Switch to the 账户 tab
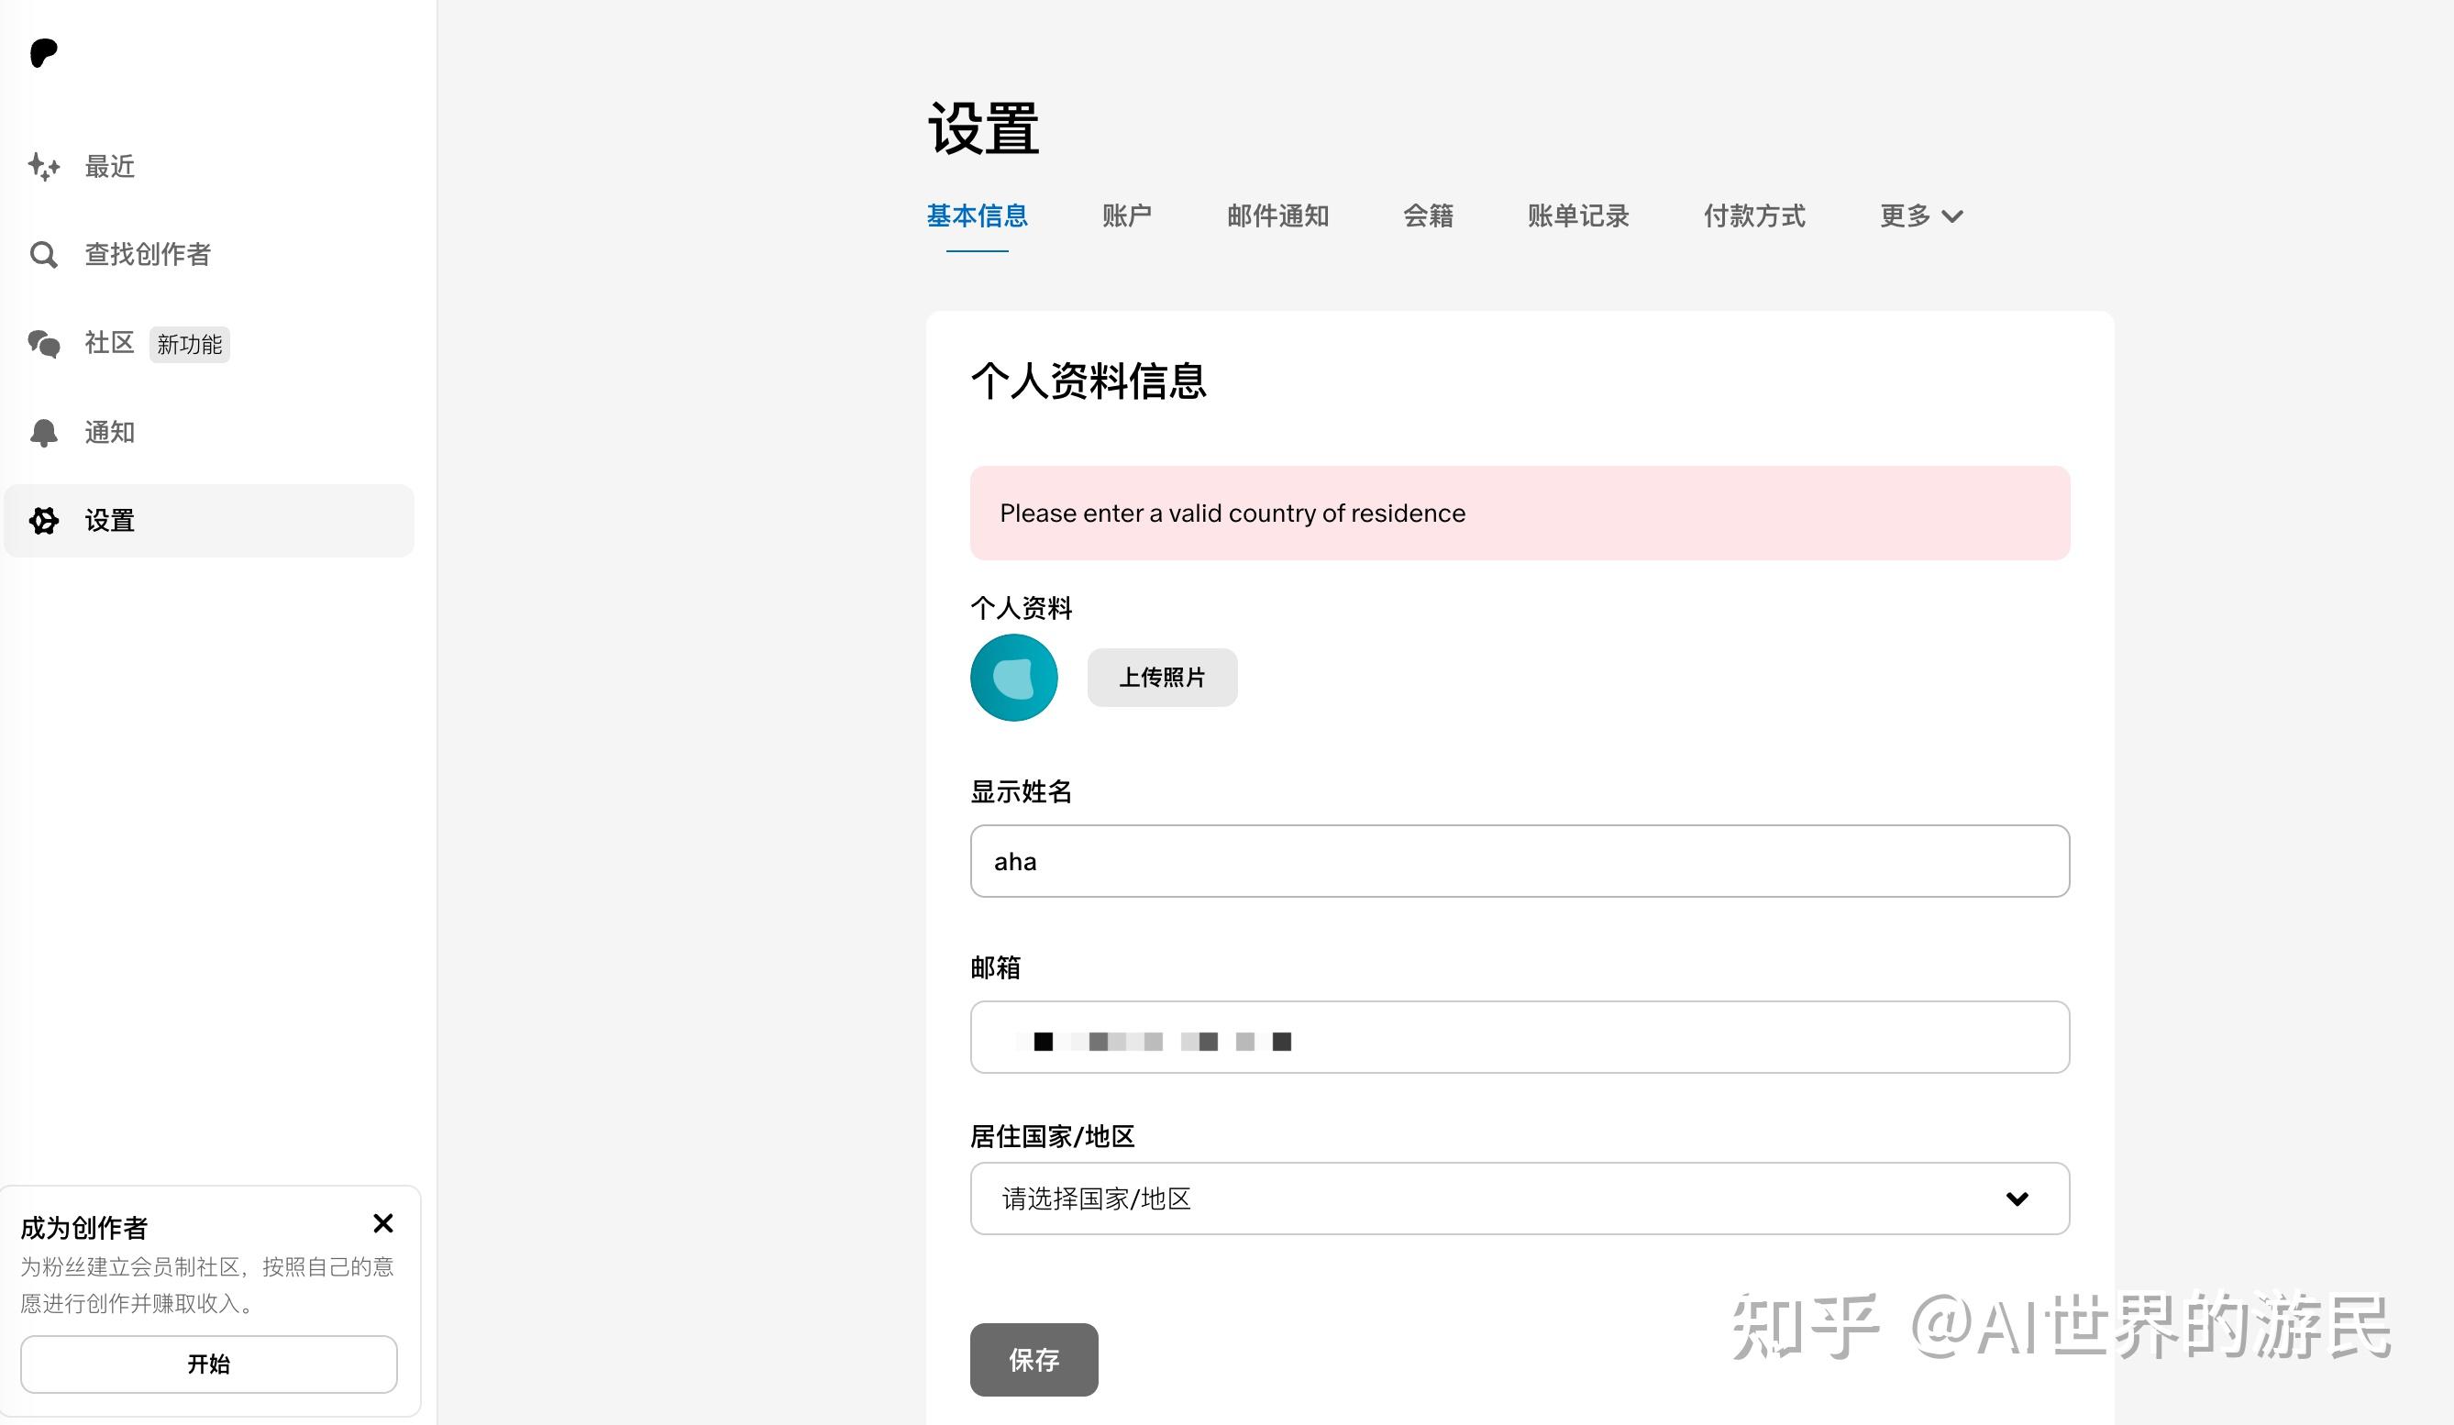Viewport: 2454px width, 1425px height. tap(1127, 216)
